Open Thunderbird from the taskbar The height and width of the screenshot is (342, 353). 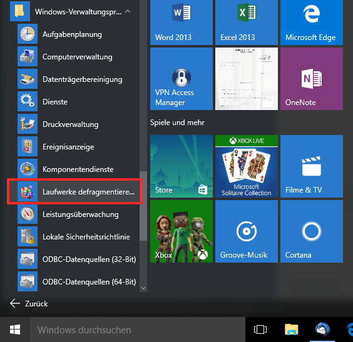[x=322, y=329]
